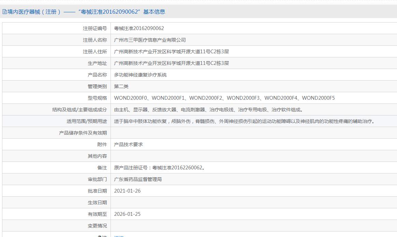This screenshot has height=237, width=397.
Task: Click the category value '第二类'
Action: click(121, 86)
